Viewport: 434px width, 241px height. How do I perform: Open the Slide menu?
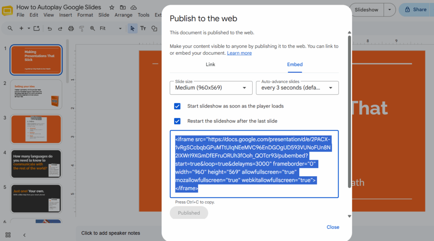104,15
